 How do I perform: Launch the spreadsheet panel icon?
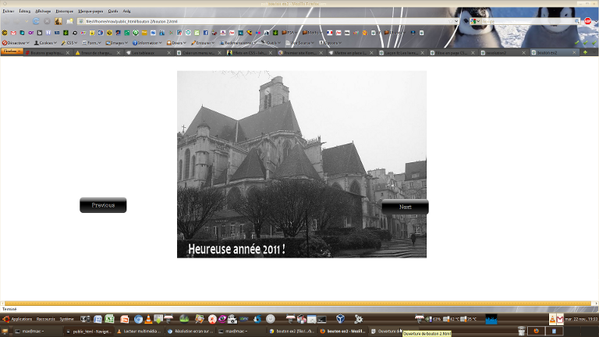110,319
